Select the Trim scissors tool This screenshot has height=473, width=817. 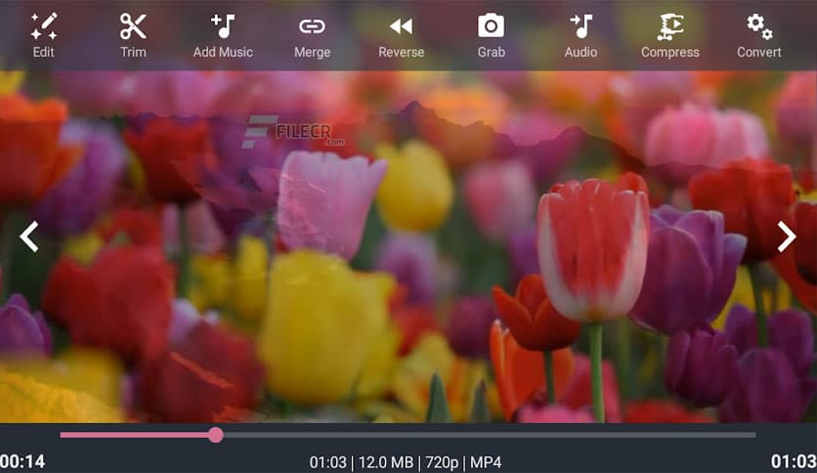pos(133,35)
